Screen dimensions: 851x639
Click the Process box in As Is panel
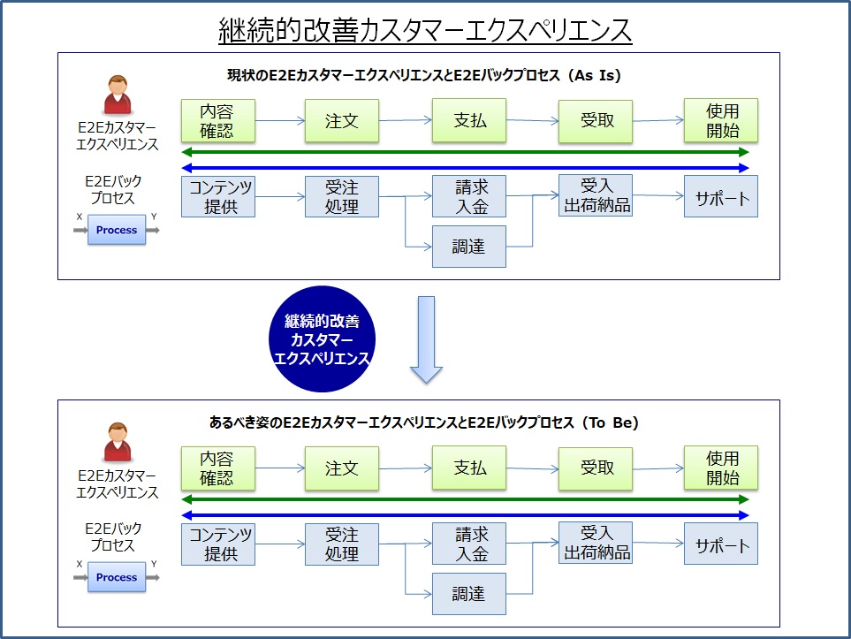117,230
